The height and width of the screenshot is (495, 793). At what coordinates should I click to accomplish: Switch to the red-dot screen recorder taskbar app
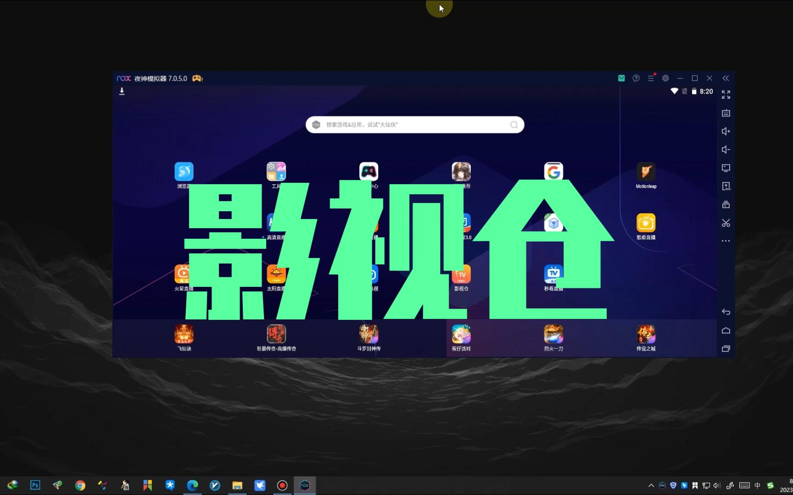(282, 485)
